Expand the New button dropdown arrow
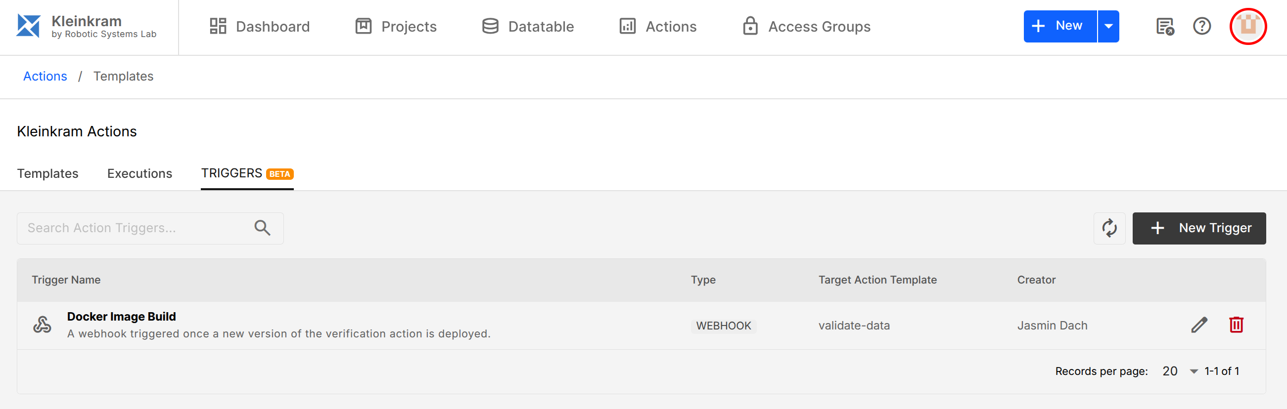 tap(1107, 26)
